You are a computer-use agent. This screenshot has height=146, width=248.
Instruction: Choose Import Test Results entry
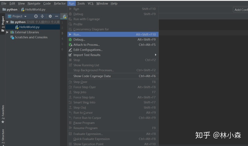pos(113,55)
